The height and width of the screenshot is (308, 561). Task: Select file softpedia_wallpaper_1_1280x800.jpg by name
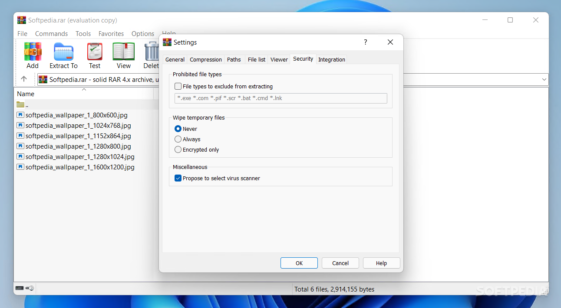point(78,146)
